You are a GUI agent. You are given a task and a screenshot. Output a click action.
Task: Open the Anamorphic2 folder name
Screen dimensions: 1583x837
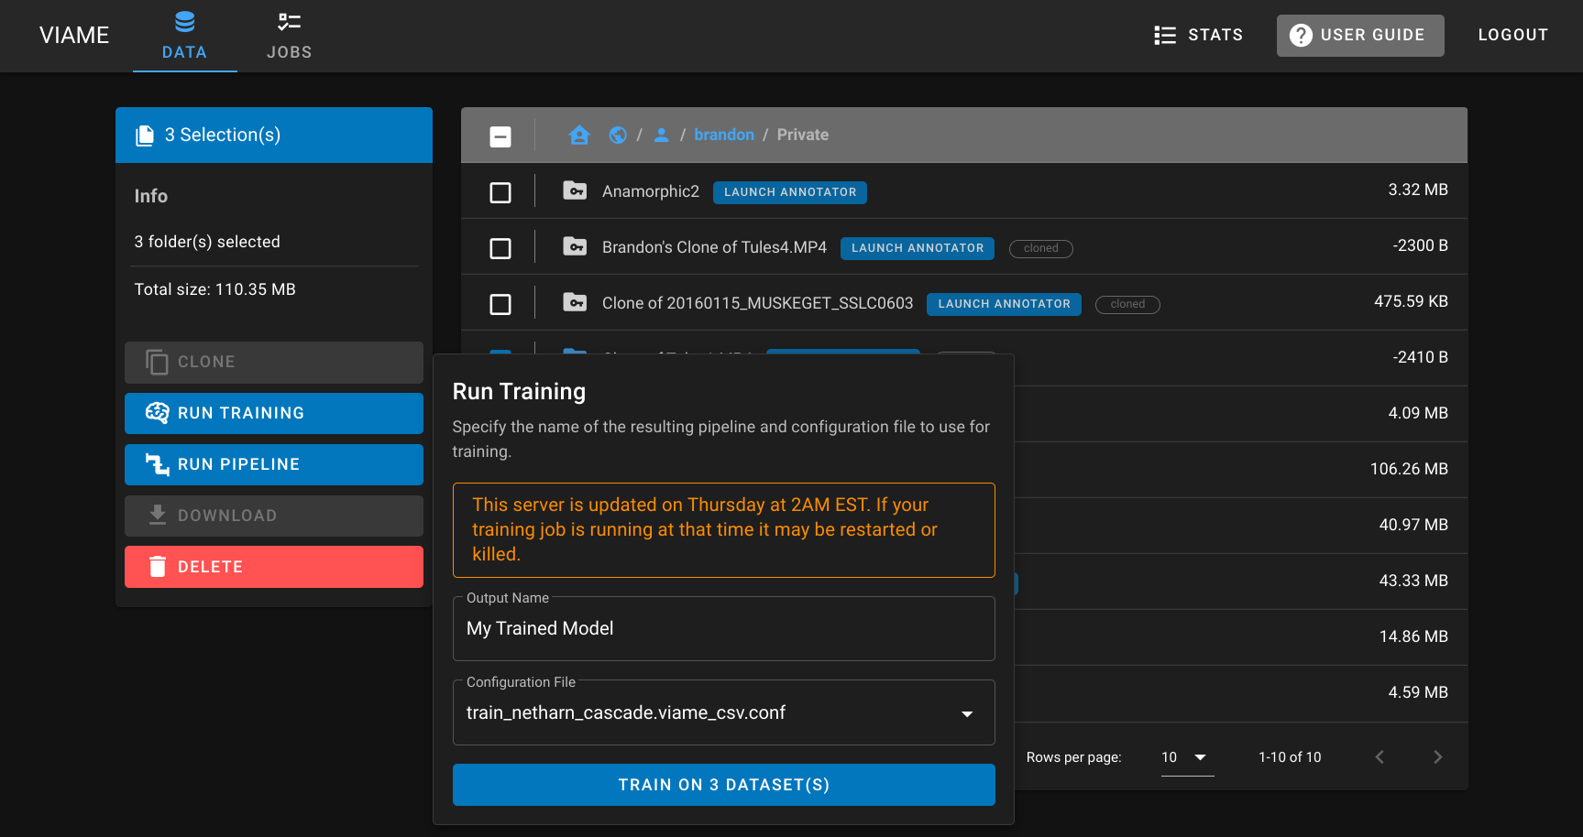point(651,191)
